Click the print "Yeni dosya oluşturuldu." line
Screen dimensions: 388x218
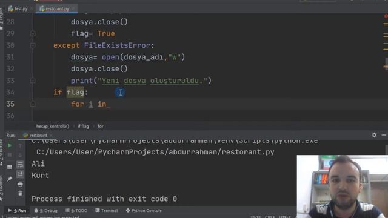141,81
